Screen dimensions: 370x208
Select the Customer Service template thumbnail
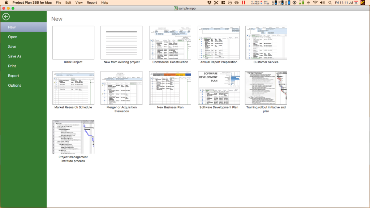point(266,43)
